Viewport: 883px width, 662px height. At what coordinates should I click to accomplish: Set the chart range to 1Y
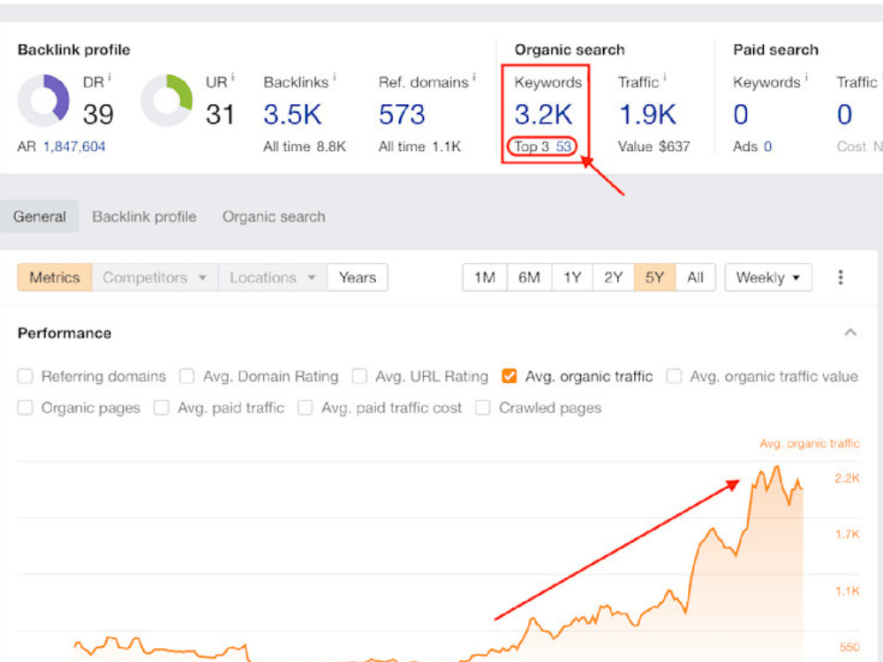(572, 277)
